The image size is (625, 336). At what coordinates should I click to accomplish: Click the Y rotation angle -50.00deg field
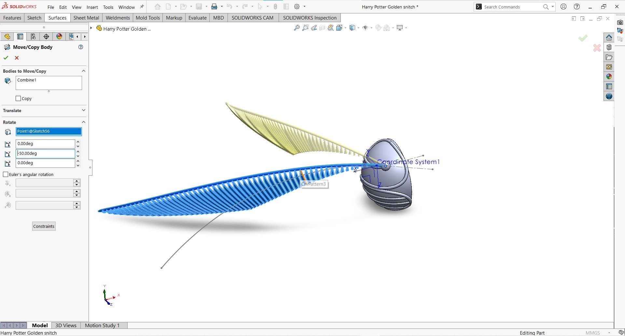45,153
